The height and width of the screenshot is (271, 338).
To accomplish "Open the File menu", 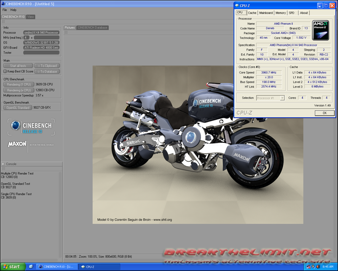I will 5,10.
